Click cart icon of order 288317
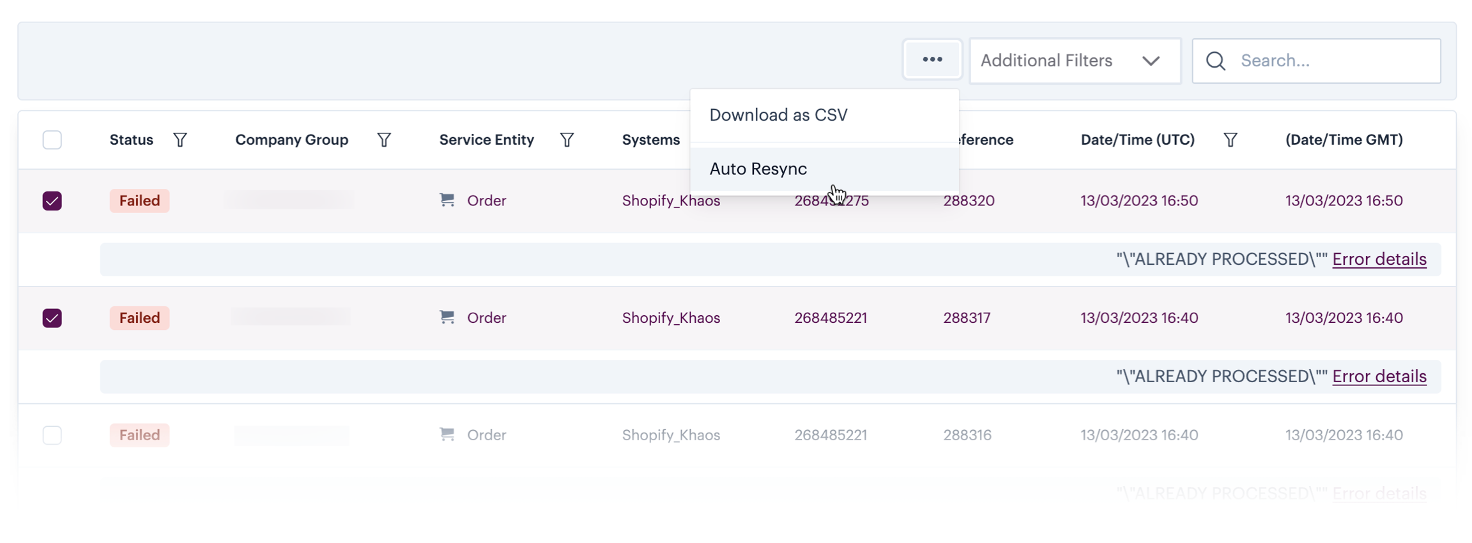The height and width of the screenshot is (543, 1472). 447,317
